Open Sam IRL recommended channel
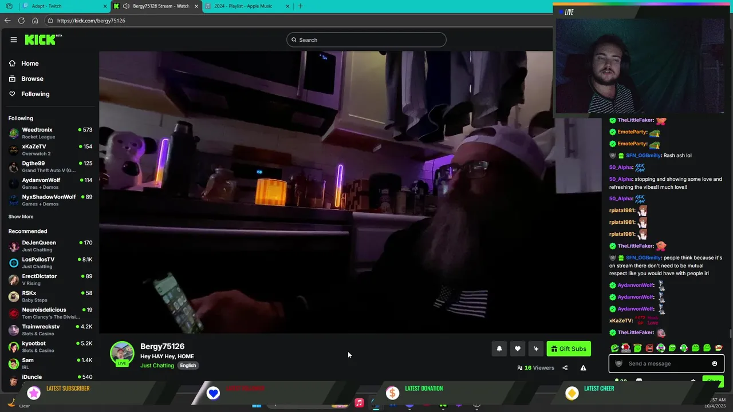This screenshot has width=733, height=412. point(50,363)
